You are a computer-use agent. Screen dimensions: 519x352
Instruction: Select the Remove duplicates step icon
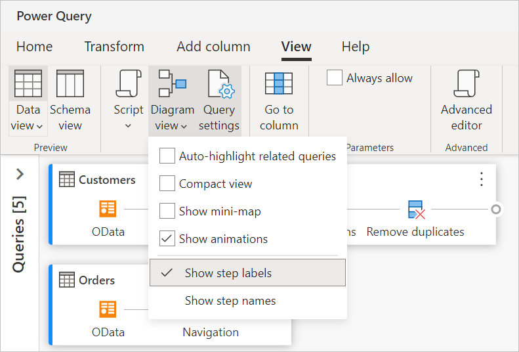tap(415, 209)
